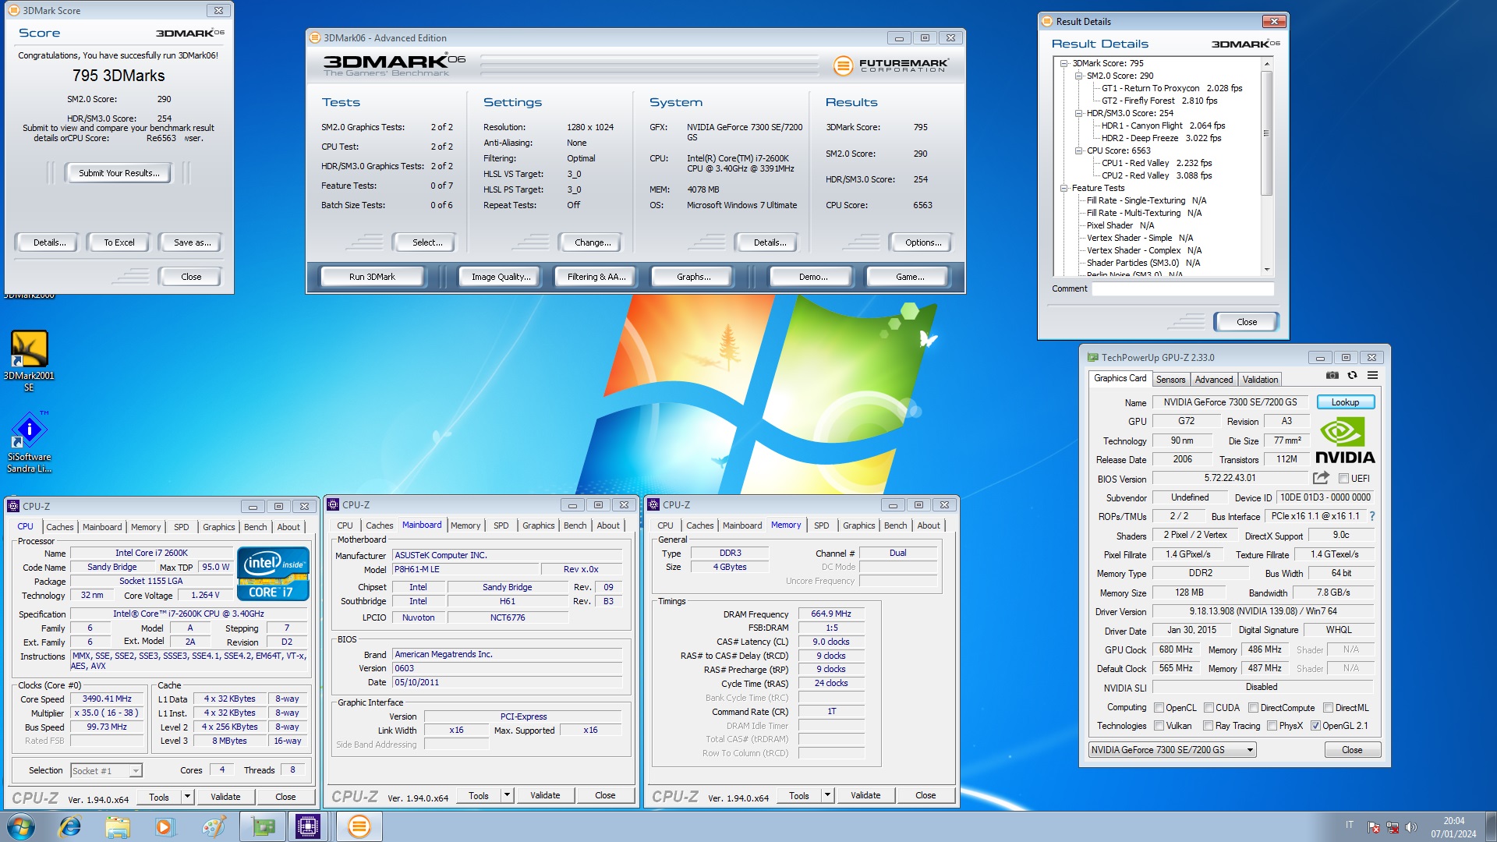Select 'GT1 - Return To Proxycon' result row

pyautogui.click(x=1171, y=88)
